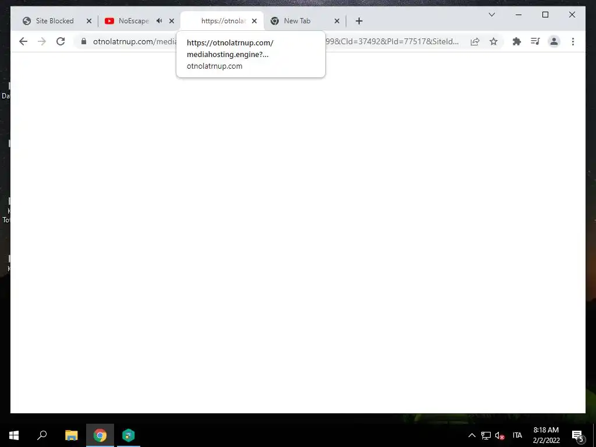Viewport: 596px width, 447px height.
Task: Open the green shield app on taskbar
Action: [x=129, y=435]
